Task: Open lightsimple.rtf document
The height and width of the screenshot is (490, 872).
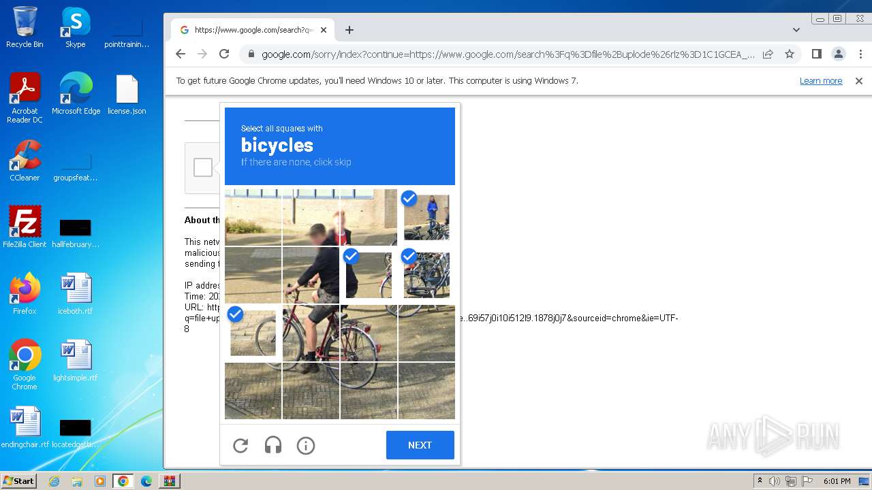Action: tap(76, 361)
